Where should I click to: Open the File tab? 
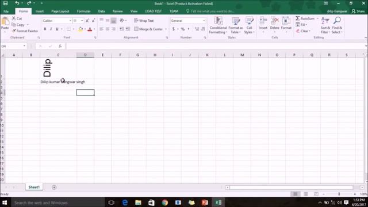pos(6,11)
